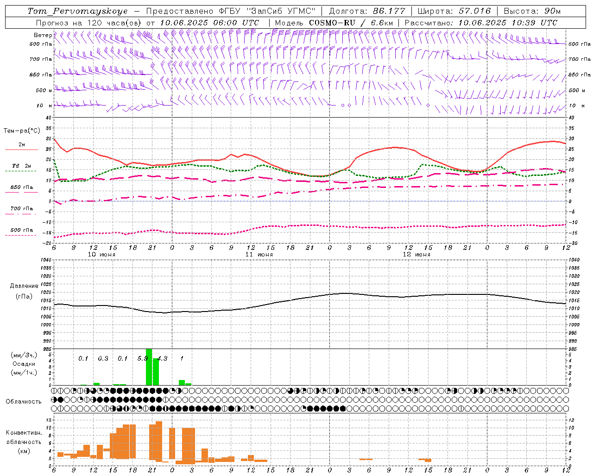Click the tallest green precipitation bar
Image resolution: width=593 pixels, height=474 pixels.
coord(149,367)
